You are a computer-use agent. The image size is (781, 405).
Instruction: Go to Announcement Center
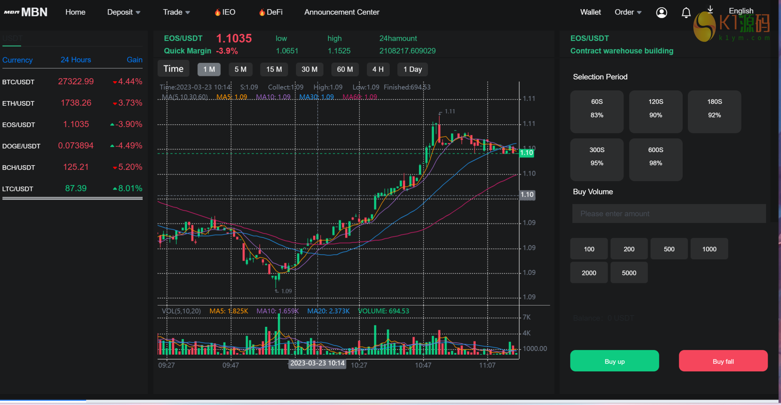pos(342,12)
